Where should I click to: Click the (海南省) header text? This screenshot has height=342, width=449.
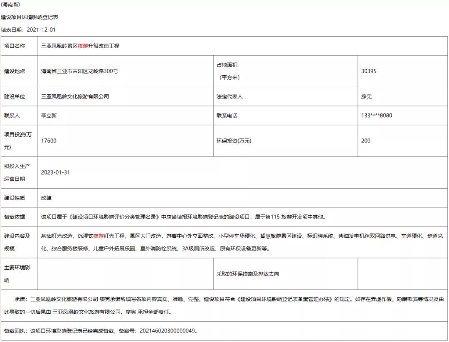pyautogui.click(x=10, y=5)
